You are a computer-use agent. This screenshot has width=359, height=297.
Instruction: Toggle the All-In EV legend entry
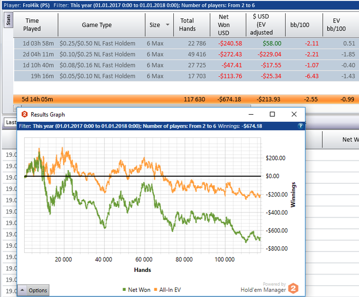(x=167, y=290)
